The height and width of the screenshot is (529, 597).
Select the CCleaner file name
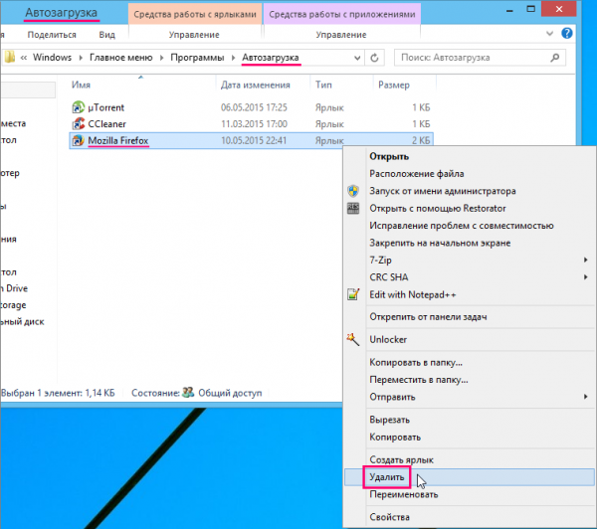tap(106, 124)
